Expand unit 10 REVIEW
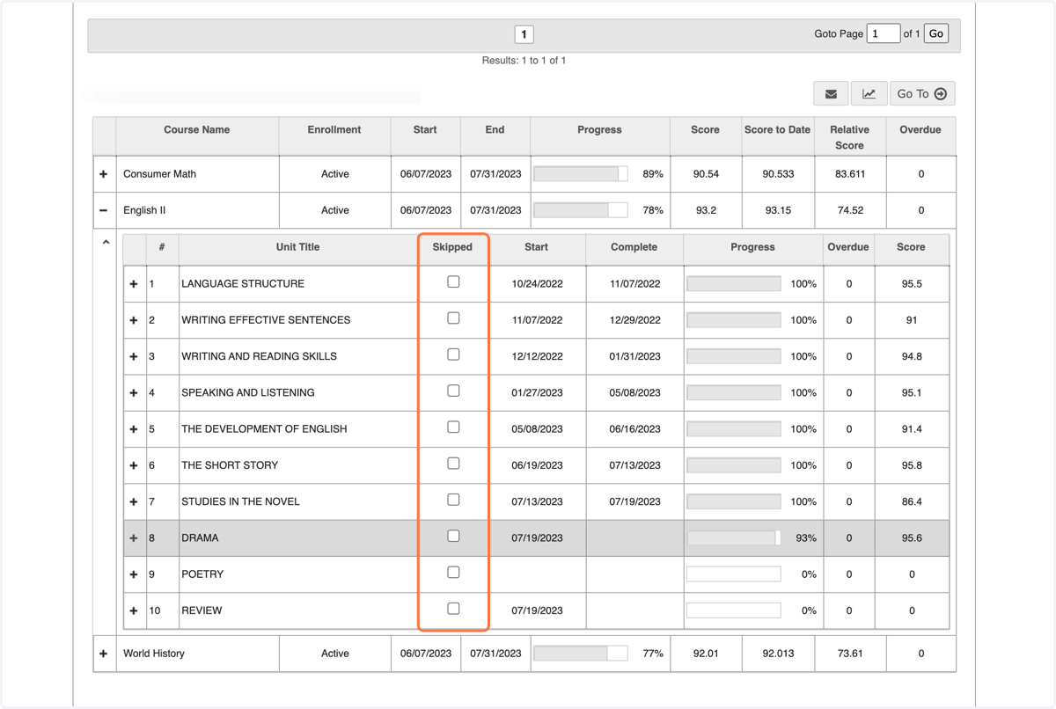Viewport: 1056px width, 709px height. (134, 610)
